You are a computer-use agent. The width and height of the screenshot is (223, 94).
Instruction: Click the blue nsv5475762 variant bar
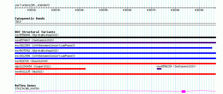115,53
